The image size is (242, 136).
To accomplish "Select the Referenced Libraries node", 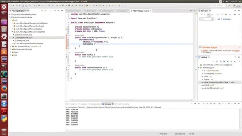I will click(x=23, y=49).
